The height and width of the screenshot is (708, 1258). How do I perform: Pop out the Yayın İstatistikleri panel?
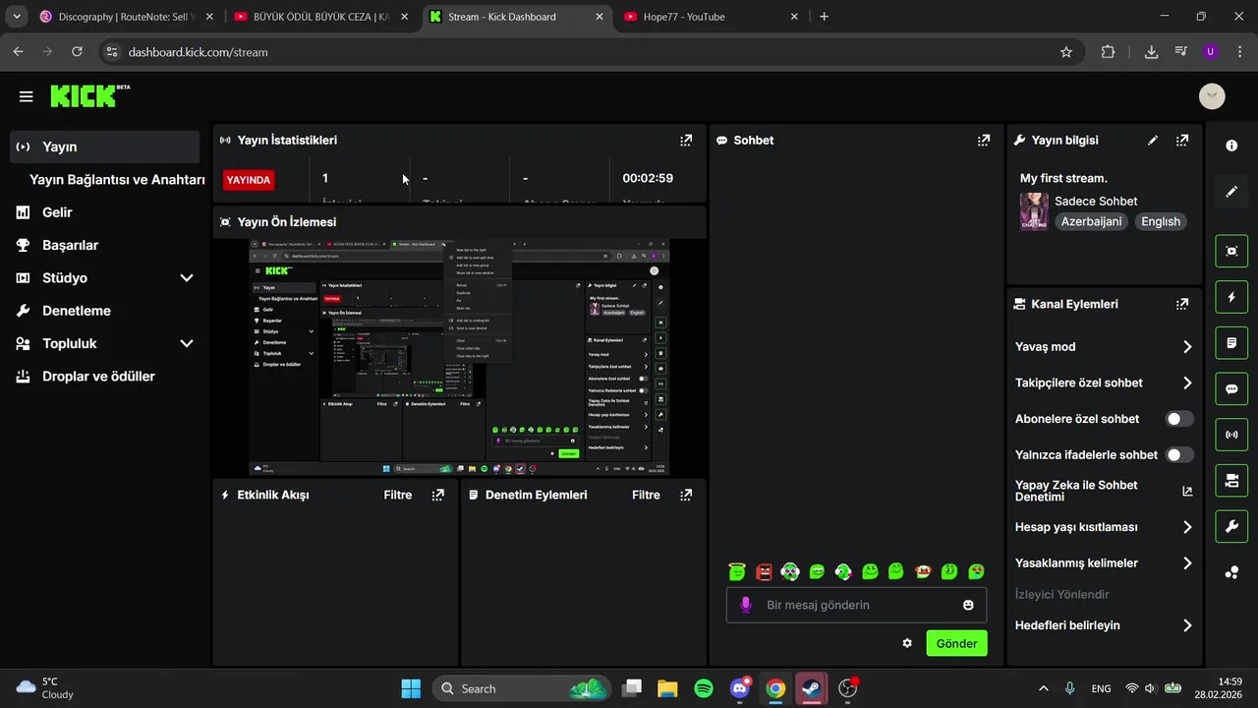pos(686,141)
